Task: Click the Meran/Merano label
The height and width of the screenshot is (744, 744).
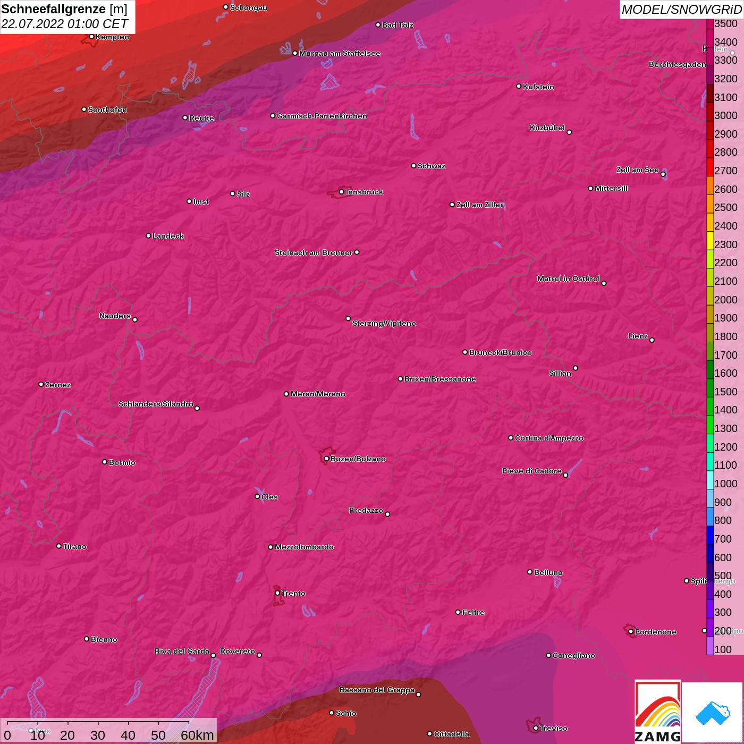Action: tap(318, 394)
